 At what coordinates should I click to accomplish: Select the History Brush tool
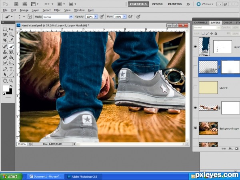point(11,52)
